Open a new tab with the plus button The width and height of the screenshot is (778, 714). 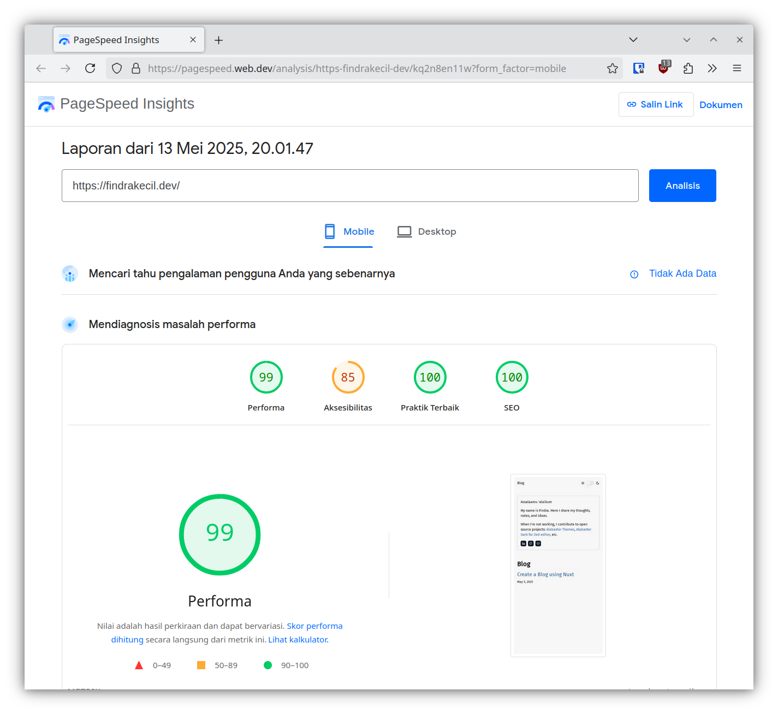pyautogui.click(x=218, y=40)
